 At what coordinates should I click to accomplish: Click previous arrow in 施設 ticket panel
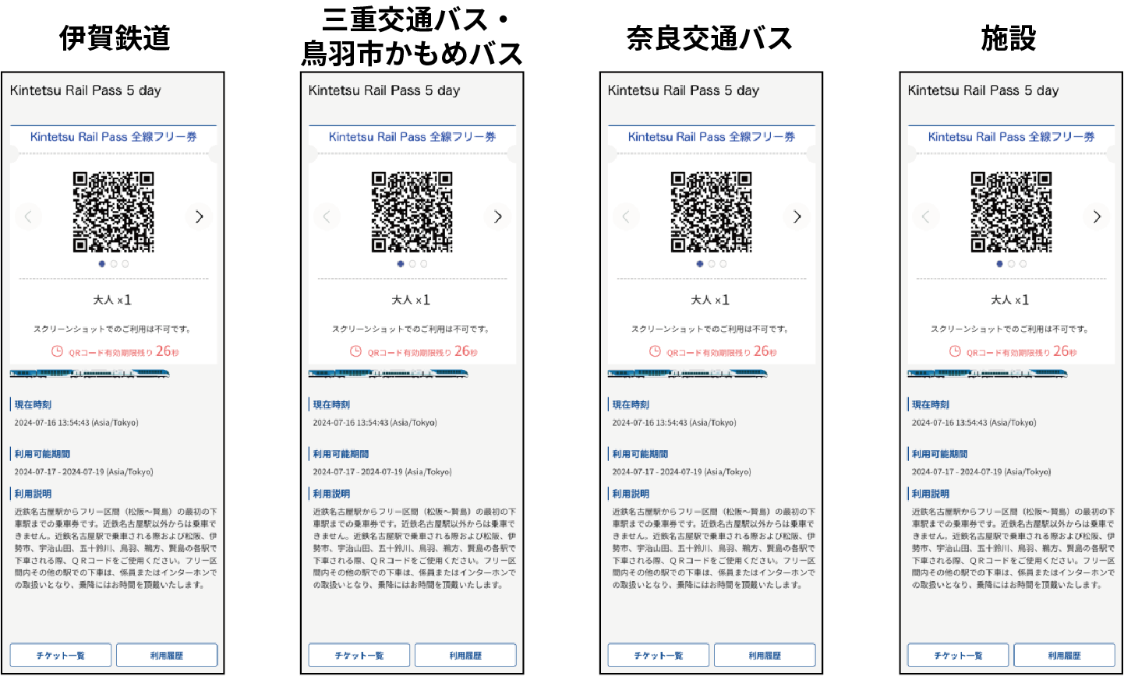coord(925,217)
